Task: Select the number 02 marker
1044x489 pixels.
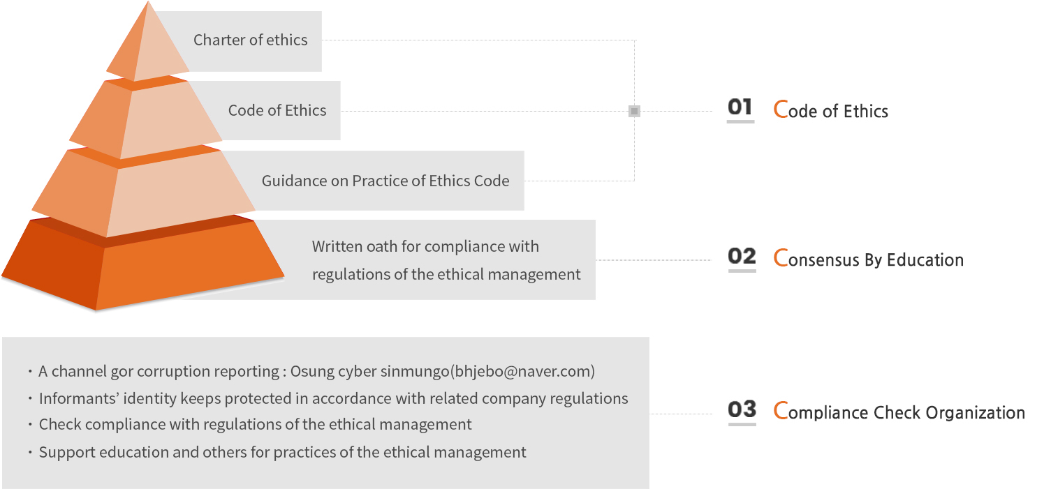Action: pos(742,257)
